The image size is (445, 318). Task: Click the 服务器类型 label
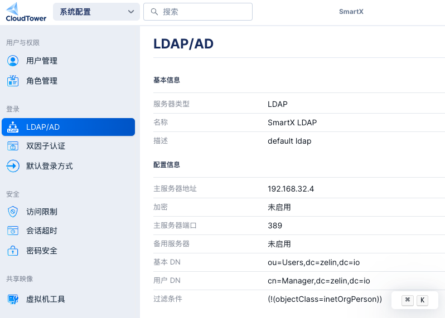point(171,104)
